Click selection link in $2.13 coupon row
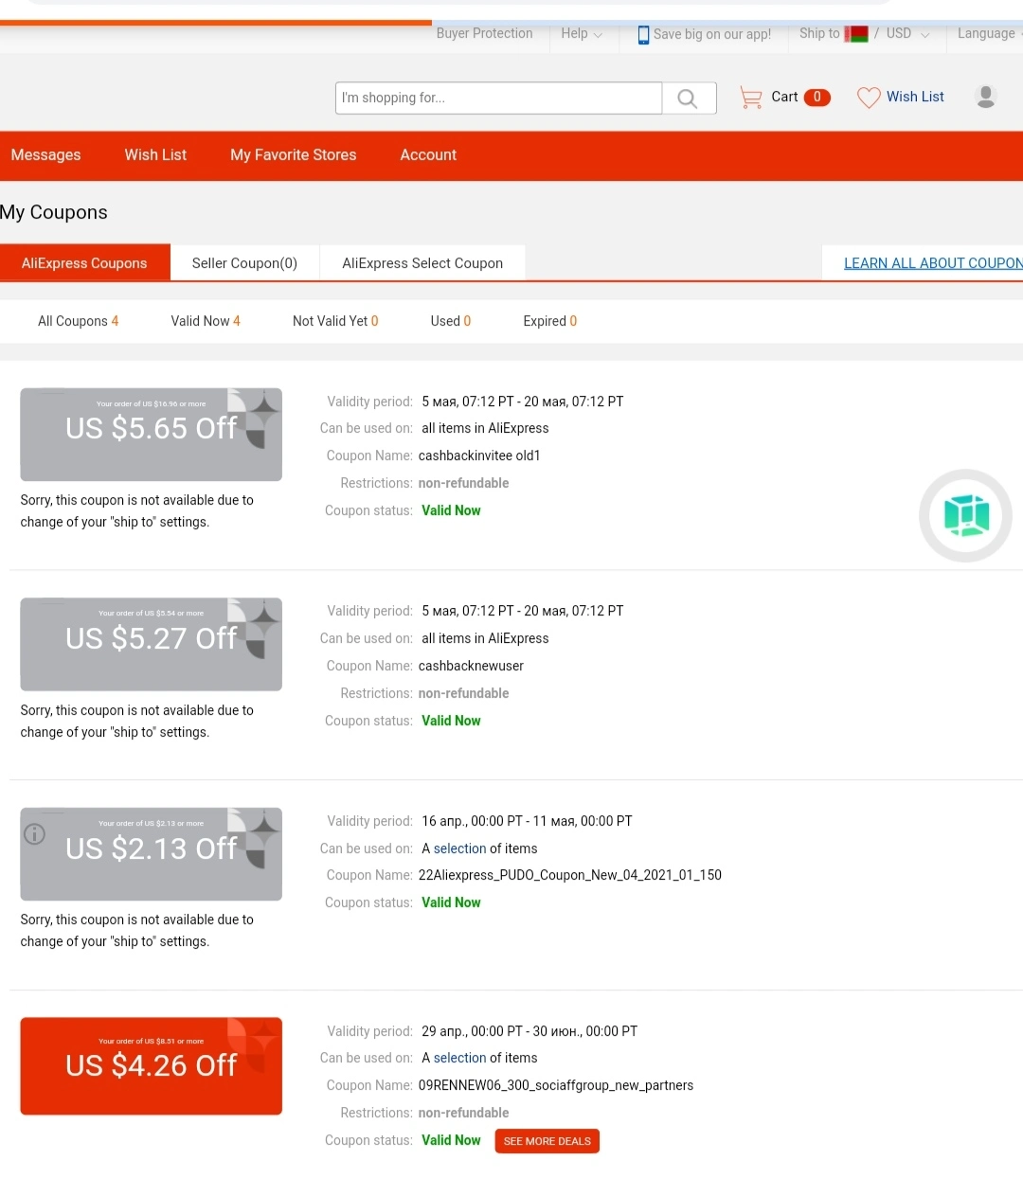 [459, 848]
